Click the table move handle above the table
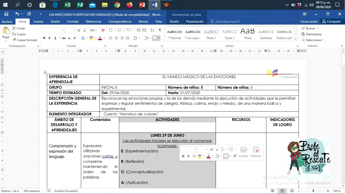Viewport: 345px width, 194px height. [45, 72]
